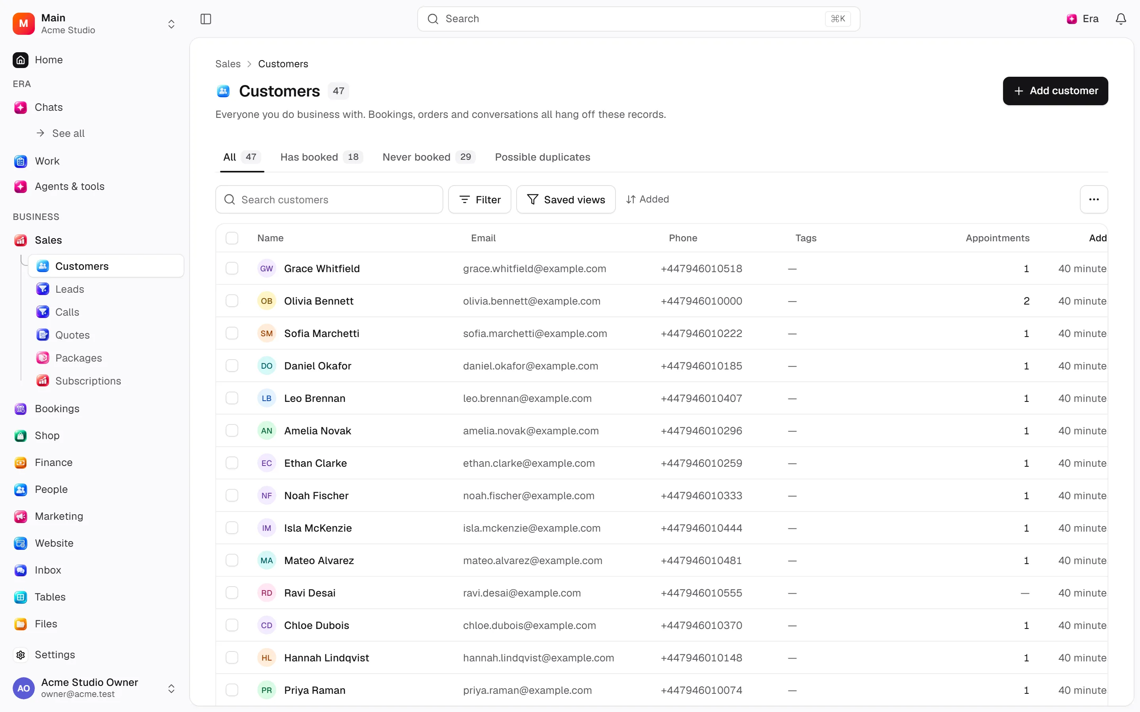The image size is (1140, 712).
Task: Open Shop in the sidebar
Action: (x=47, y=436)
